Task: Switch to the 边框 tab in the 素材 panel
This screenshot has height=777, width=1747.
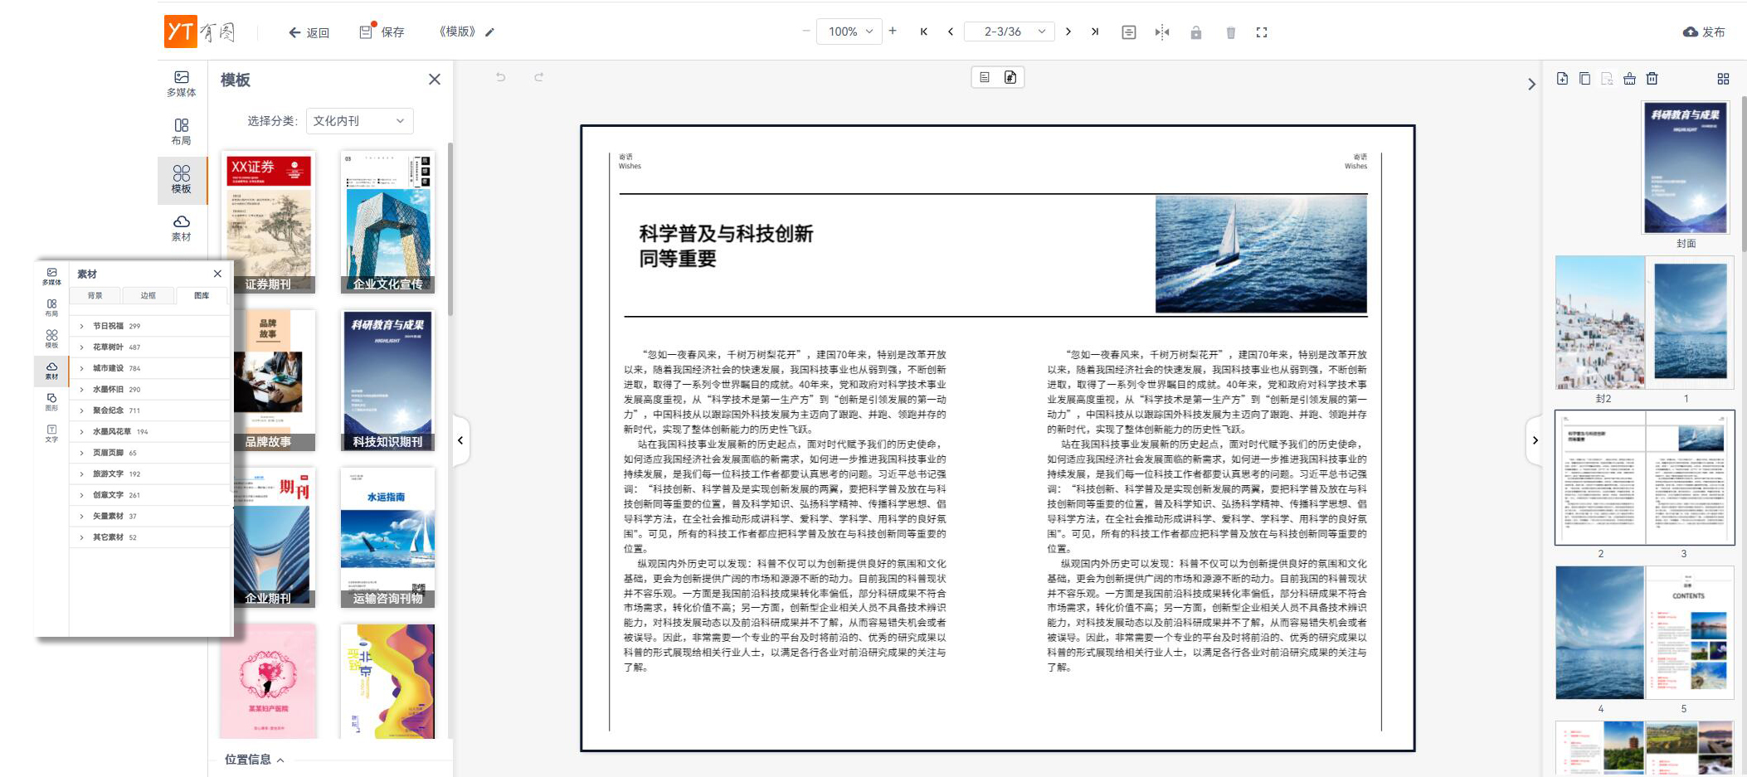Action: (148, 296)
